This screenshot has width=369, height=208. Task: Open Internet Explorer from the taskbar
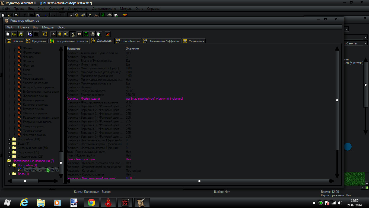tap(24, 203)
